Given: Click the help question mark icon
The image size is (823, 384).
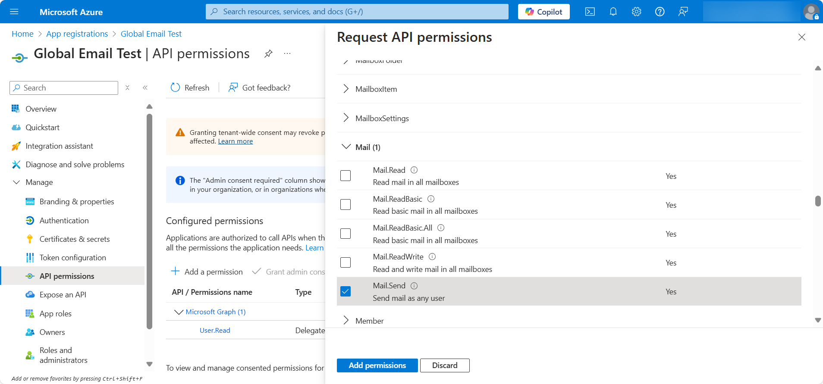Looking at the screenshot, I should (660, 12).
